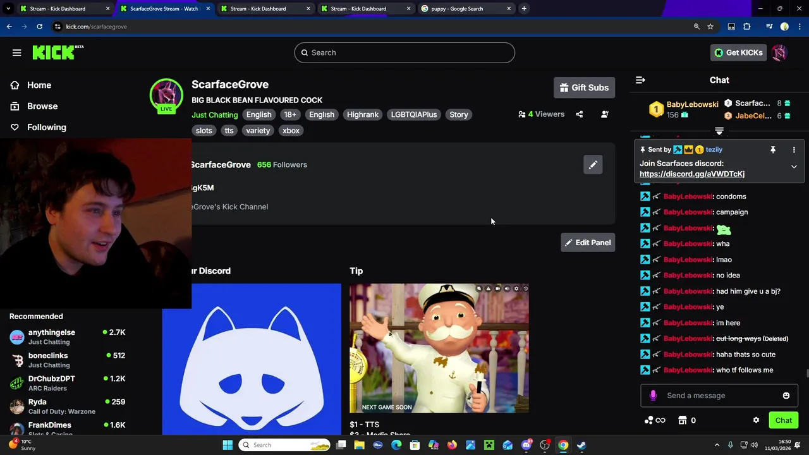The height and width of the screenshot is (455, 809).
Task: Select the slots tag
Action: (x=204, y=130)
